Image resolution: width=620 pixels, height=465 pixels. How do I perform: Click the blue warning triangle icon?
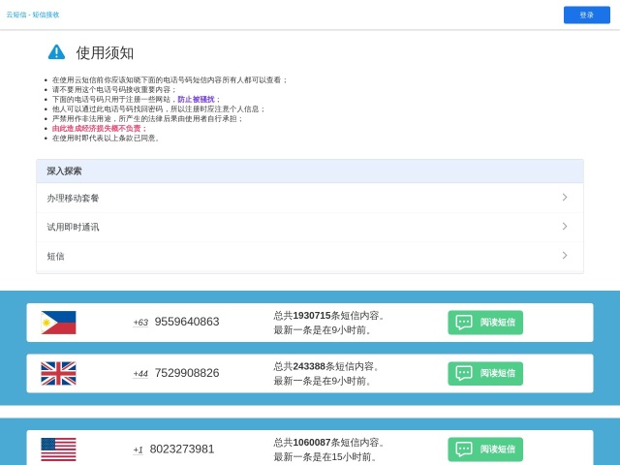[x=56, y=51]
